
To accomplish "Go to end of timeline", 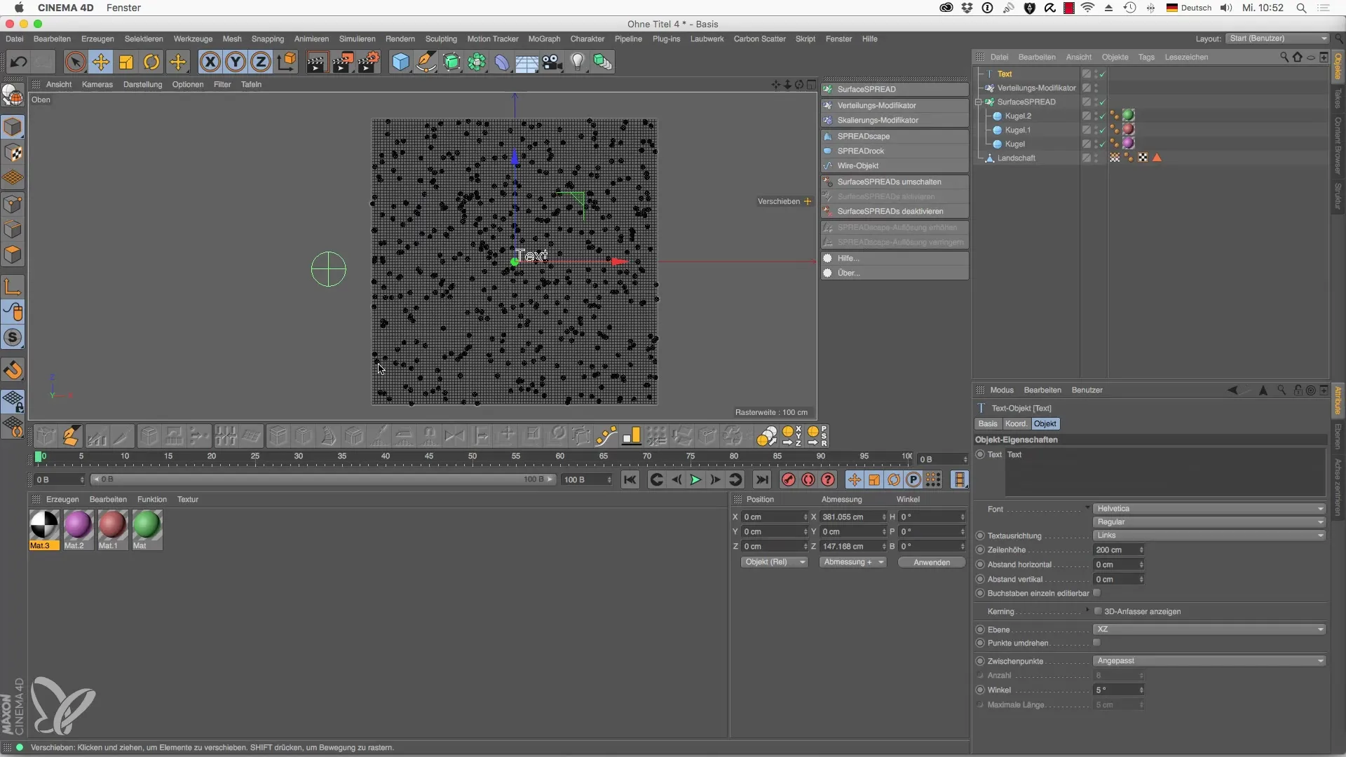I will tap(762, 479).
